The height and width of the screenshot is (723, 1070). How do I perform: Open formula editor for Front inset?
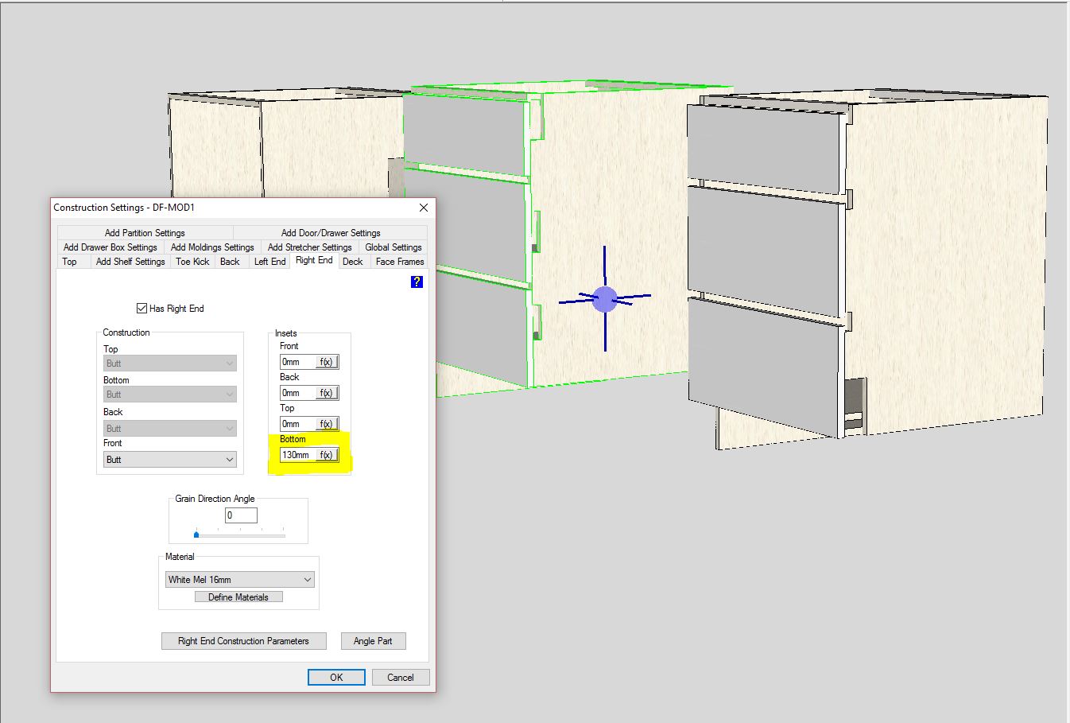326,362
